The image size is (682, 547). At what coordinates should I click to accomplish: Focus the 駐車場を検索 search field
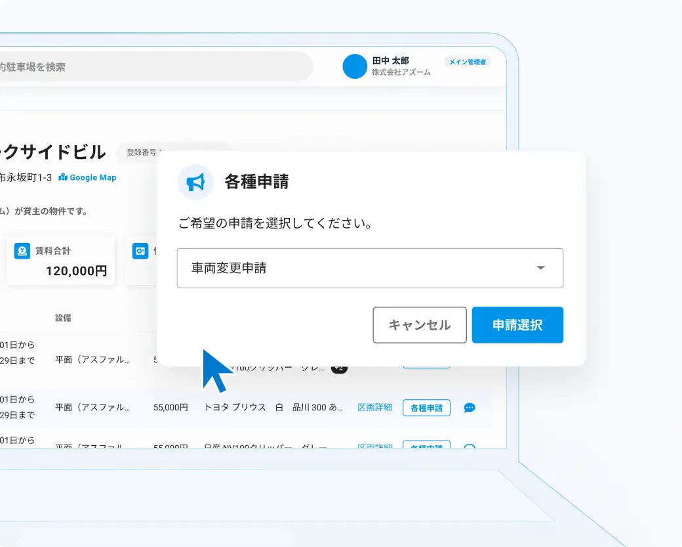(151, 66)
